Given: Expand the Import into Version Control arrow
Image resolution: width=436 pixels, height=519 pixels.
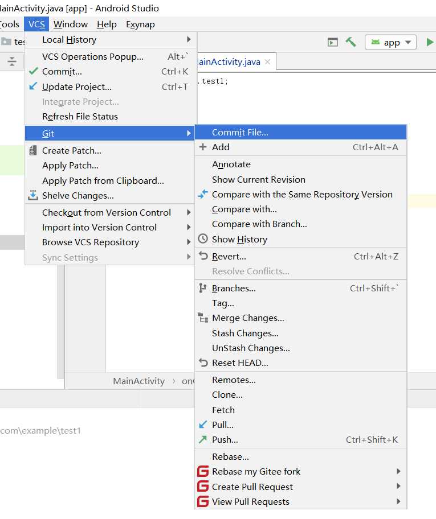Looking at the screenshot, I should [189, 227].
